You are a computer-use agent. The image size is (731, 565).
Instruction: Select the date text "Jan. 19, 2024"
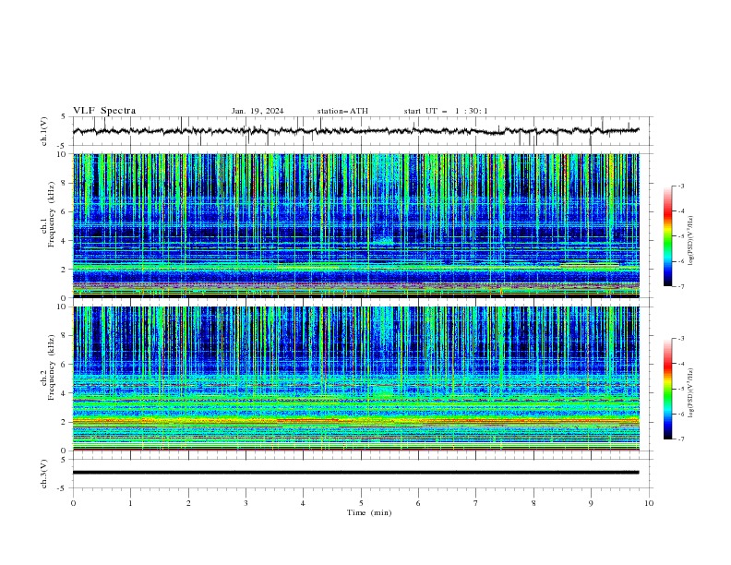tap(258, 111)
